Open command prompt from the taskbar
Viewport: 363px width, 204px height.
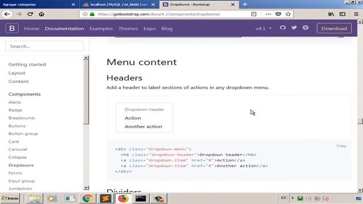point(141,198)
